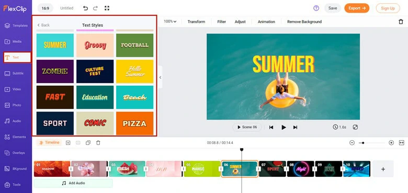
Task: Select the Text sidebar tab
Action: 17,57
